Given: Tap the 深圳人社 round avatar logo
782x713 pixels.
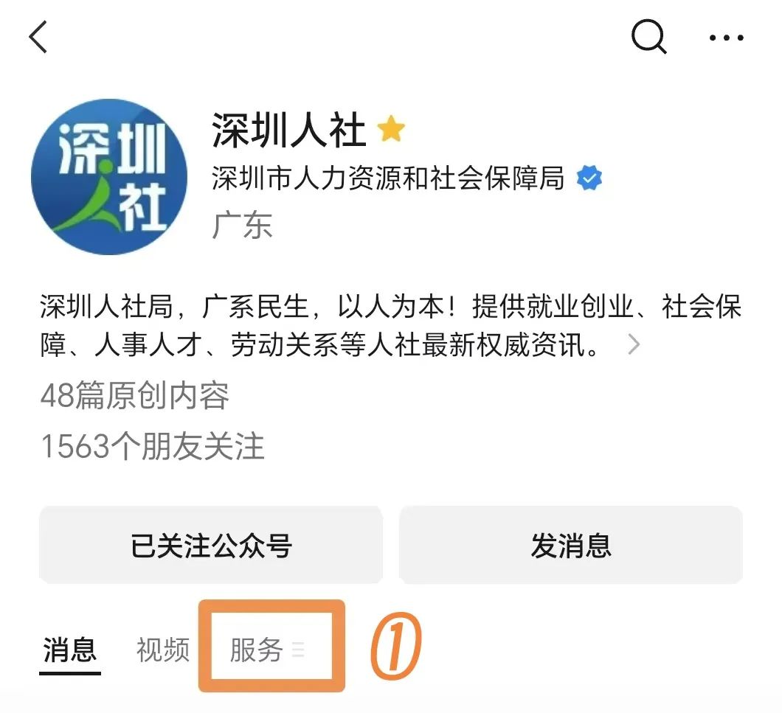Looking at the screenshot, I should click(x=109, y=176).
